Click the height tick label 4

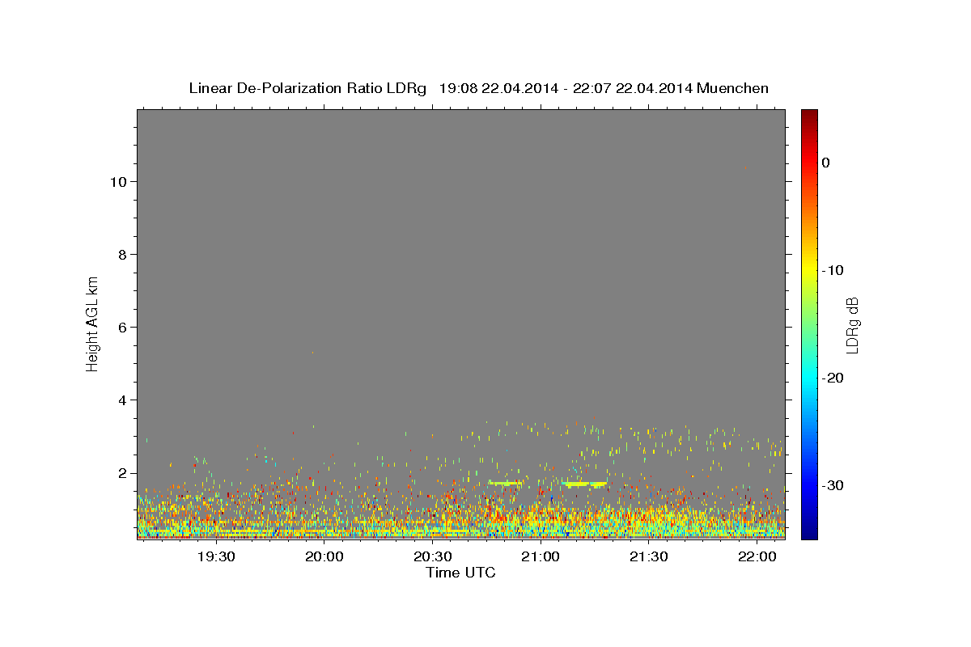[x=121, y=400]
